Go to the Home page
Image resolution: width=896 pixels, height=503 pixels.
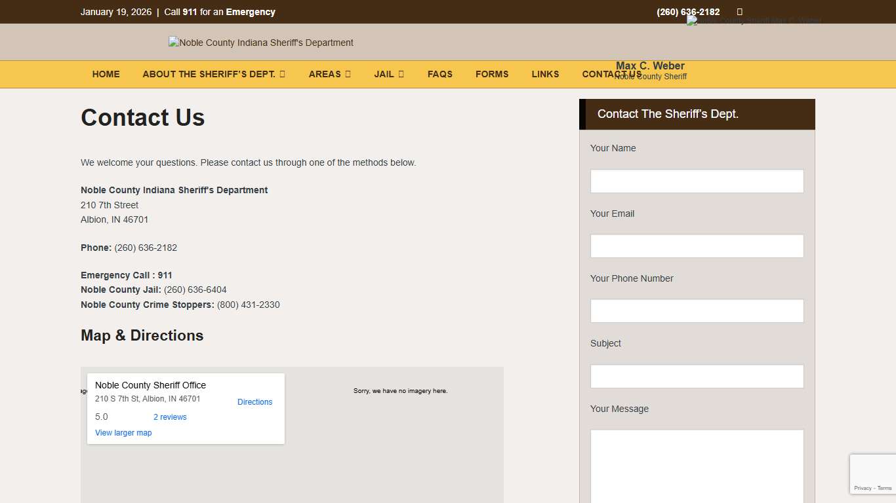(x=106, y=74)
